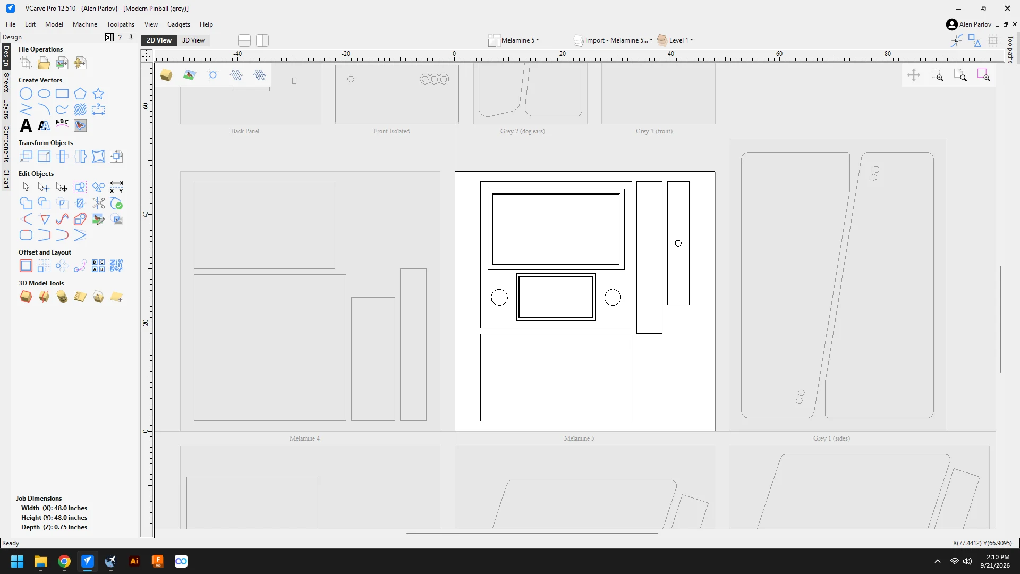Toggle snapping options icon at top right
Viewport: 1020px width, 574px height.
coord(957,40)
